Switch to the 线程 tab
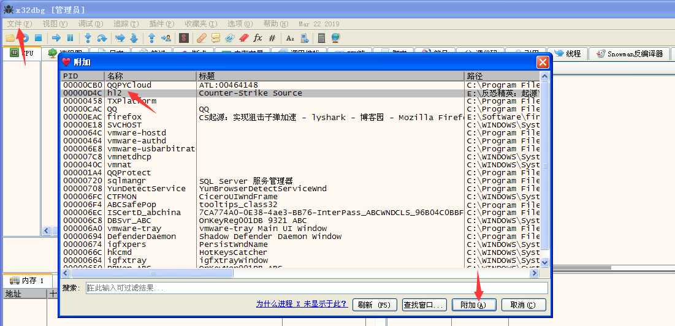 tap(568, 54)
